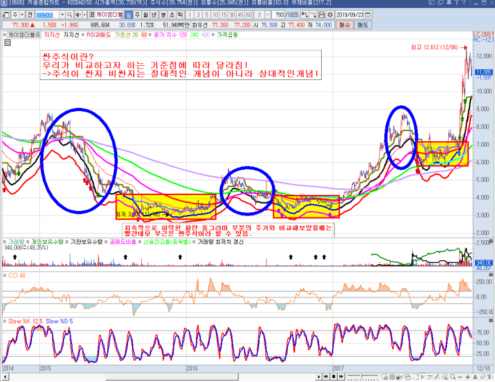Open the calendar picker icon
The height and width of the screenshot is (382, 495).
368,15
